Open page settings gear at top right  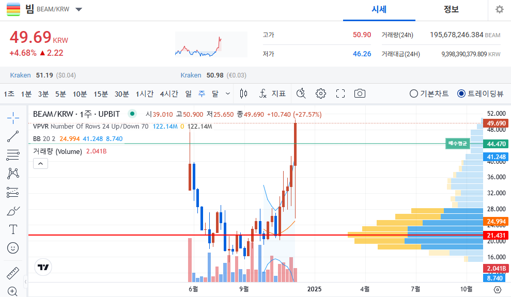pos(499,9)
